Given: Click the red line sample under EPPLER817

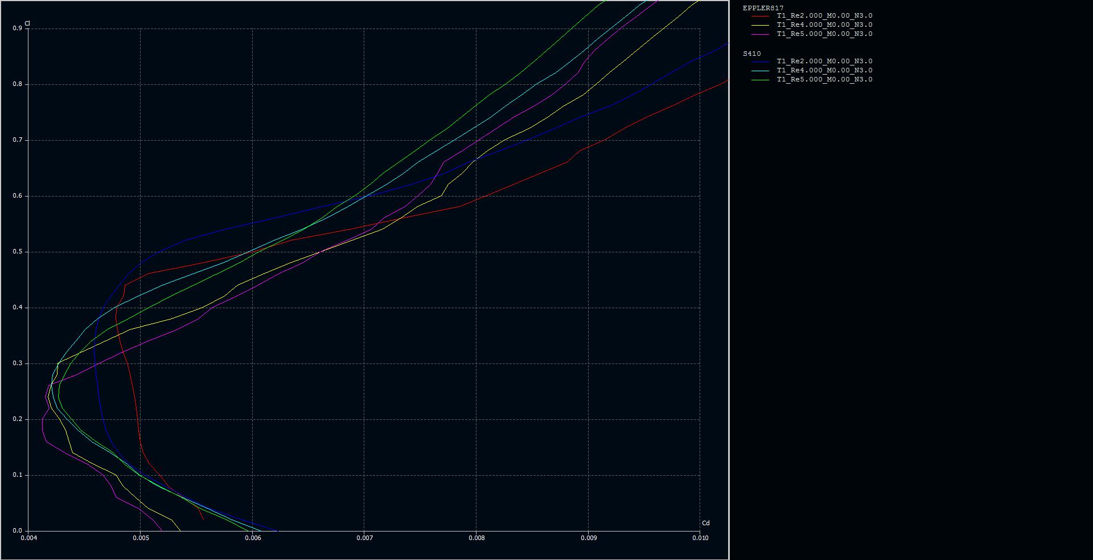Looking at the screenshot, I should (761, 16).
